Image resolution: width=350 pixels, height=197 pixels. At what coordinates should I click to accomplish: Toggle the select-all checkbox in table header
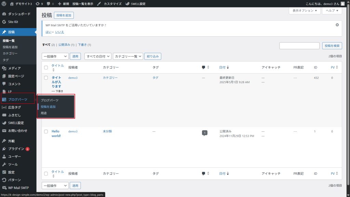pos(46,68)
